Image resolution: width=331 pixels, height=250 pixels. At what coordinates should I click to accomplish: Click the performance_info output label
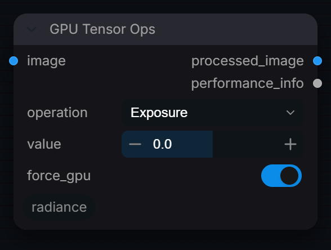coord(248,83)
